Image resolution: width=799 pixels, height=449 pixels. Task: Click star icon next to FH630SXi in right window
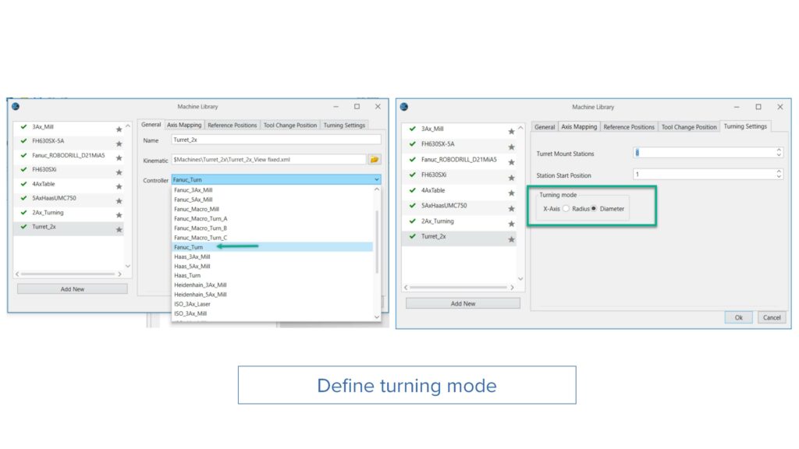[x=512, y=178]
